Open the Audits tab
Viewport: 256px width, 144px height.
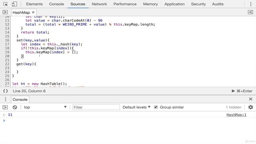point(218,4)
